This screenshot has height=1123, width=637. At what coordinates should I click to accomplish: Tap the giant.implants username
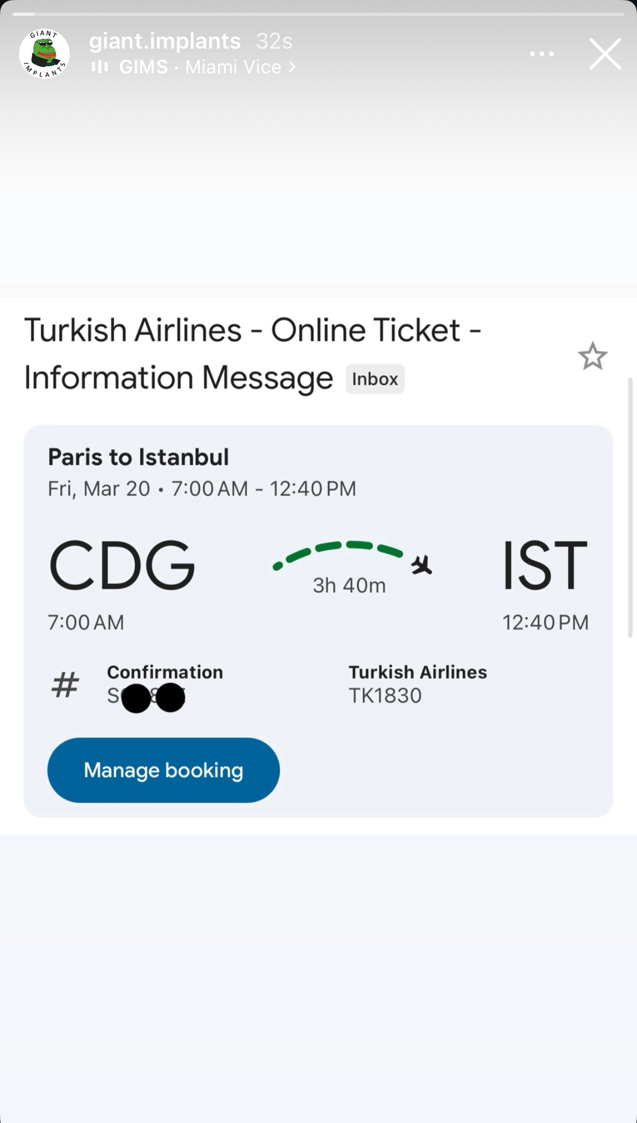[165, 41]
